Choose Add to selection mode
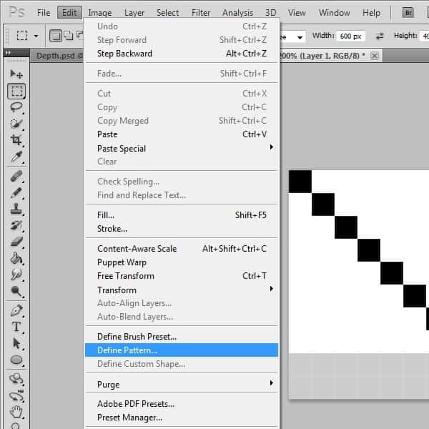Image resolution: width=429 pixels, height=429 pixels. pyautogui.click(x=68, y=36)
